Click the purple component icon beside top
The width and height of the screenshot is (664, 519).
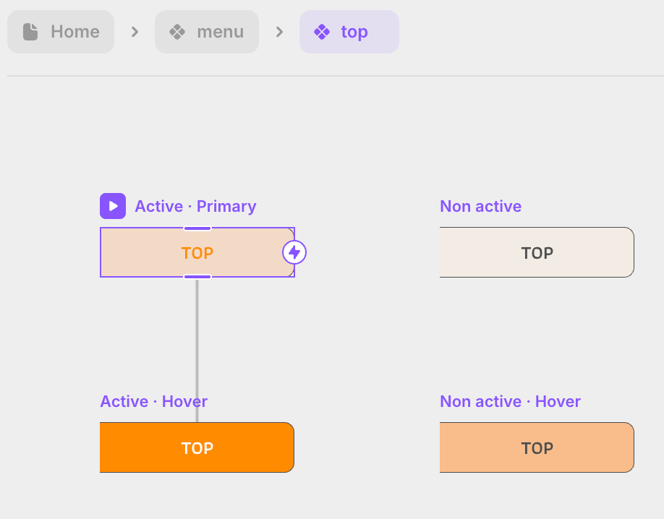[322, 32]
